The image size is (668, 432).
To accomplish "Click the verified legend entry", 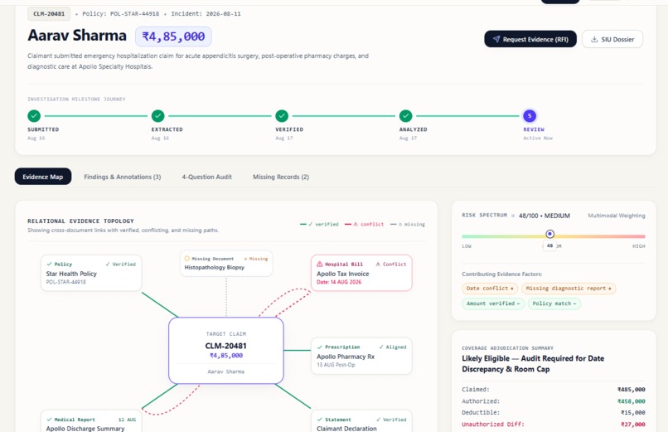I will (x=319, y=224).
